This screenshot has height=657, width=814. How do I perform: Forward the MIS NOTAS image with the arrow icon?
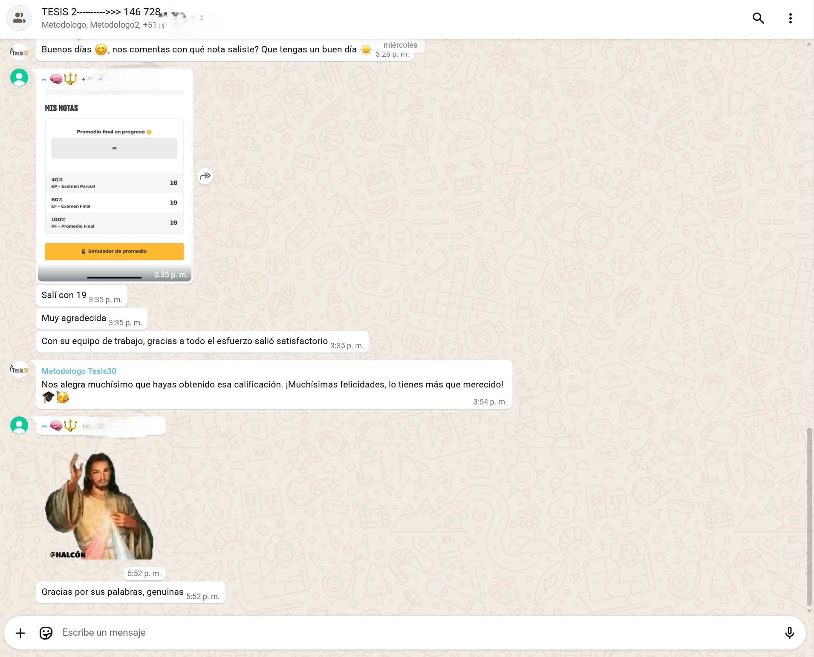pyautogui.click(x=205, y=176)
